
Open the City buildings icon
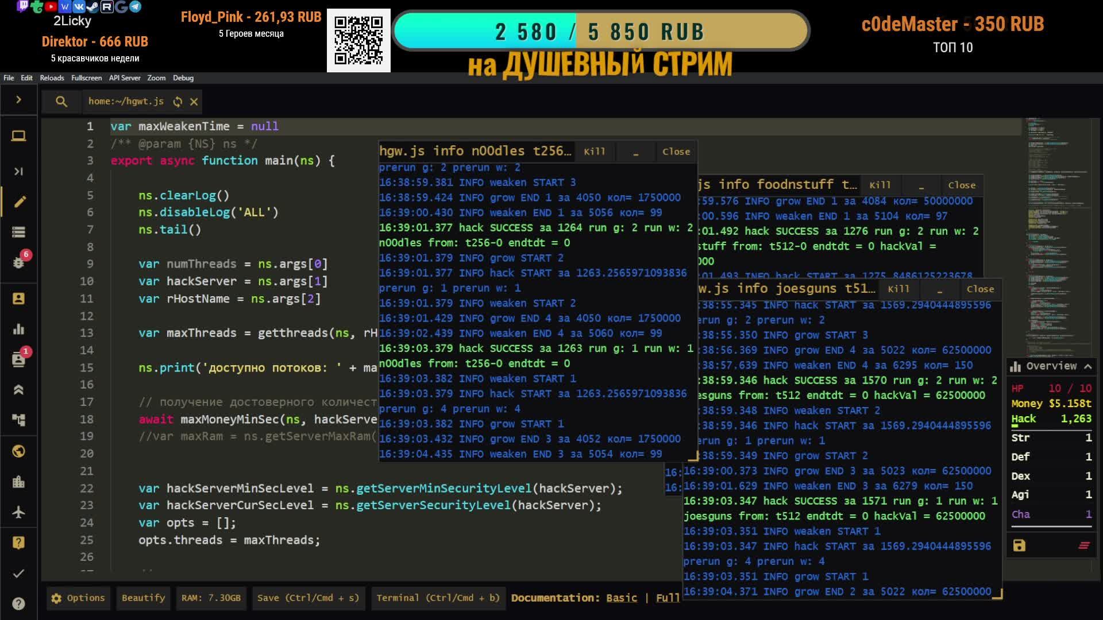[18, 482]
